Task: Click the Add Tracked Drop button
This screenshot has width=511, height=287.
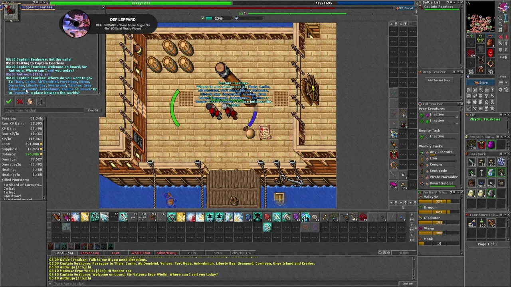Action: tap(439, 80)
